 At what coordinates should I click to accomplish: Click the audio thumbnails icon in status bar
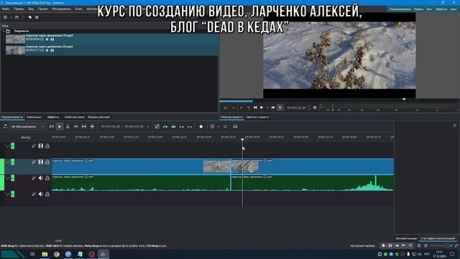click(397, 245)
